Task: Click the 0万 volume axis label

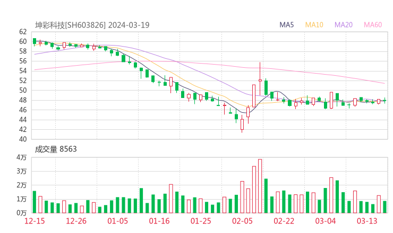Action: tap(22, 213)
